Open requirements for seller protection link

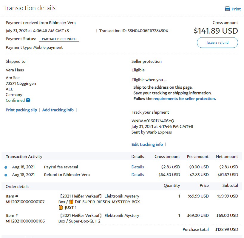point(184,99)
